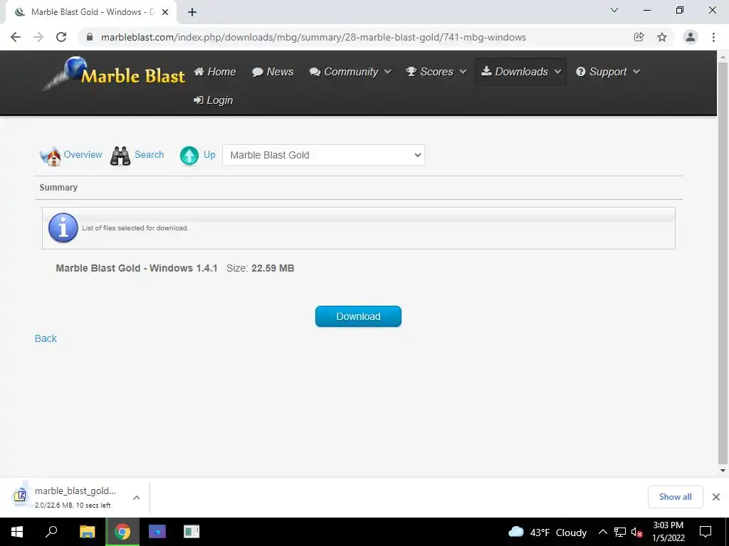
Task: Click the network icon in the system tray
Action: (620, 532)
